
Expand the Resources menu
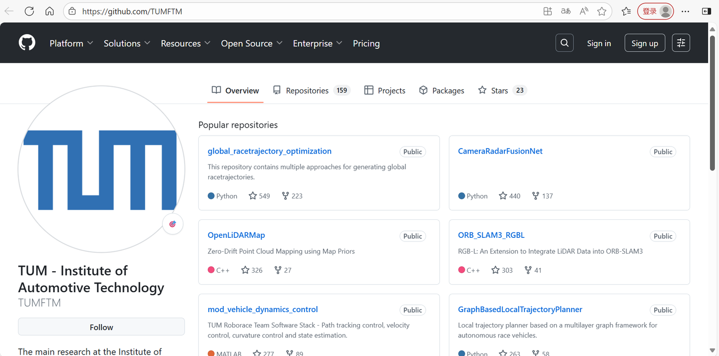186,43
